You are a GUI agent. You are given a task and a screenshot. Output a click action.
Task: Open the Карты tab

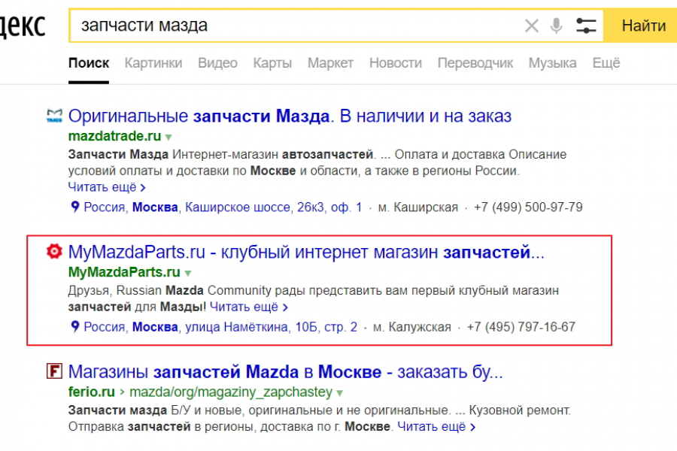pos(272,63)
